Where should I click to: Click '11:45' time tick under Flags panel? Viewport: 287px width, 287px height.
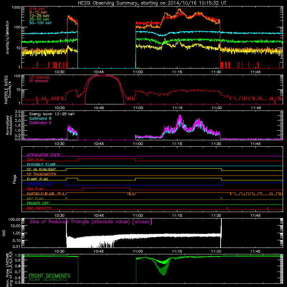click(x=255, y=216)
